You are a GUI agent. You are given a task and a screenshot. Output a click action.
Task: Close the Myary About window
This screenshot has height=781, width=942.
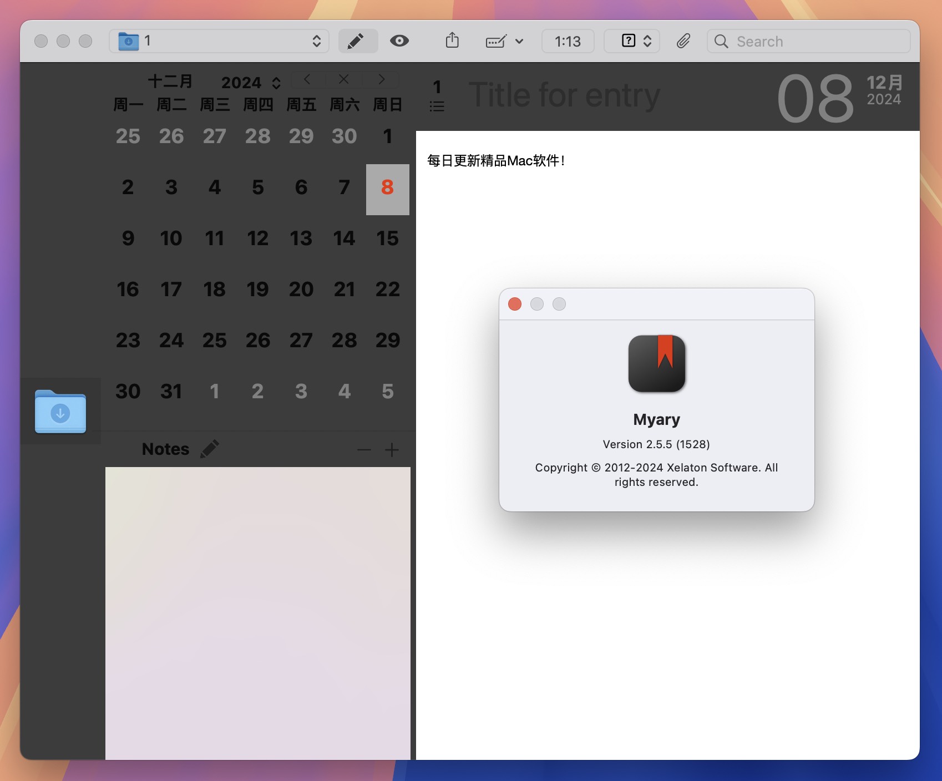[515, 304]
